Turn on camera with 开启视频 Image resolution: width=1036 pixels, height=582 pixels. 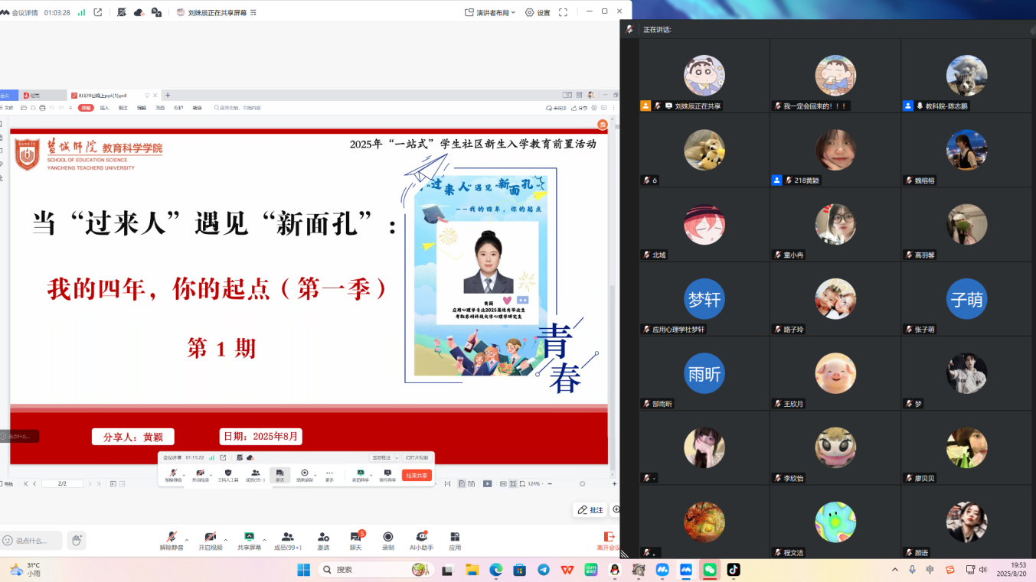tap(210, 541)
